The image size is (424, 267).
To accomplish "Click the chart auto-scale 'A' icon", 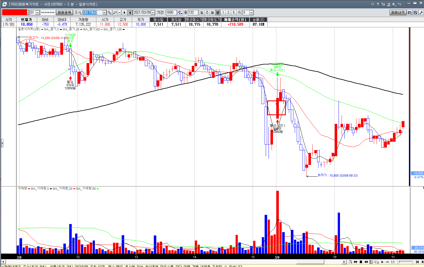I will [x=377, y=262].
